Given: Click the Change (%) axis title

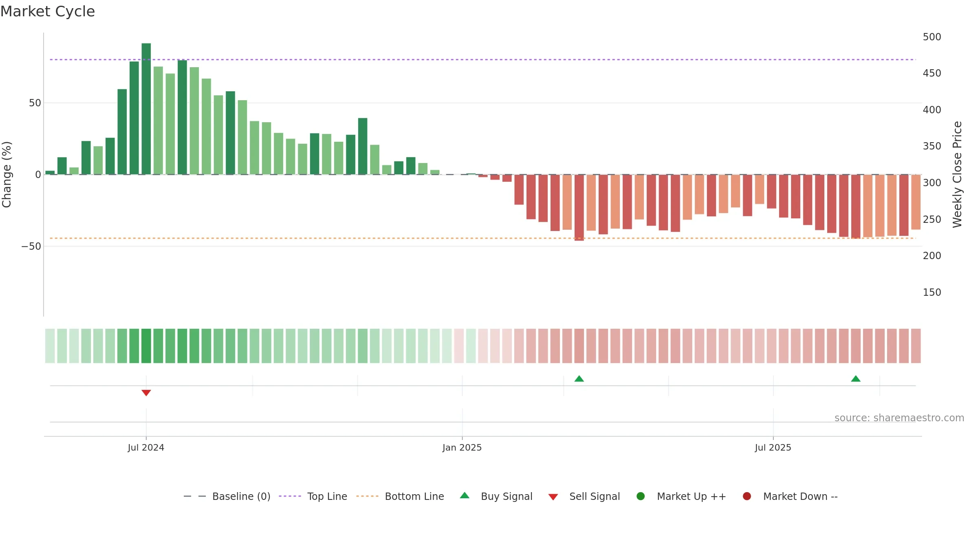Looking at the screenshot, I should pyautogui.click(x=7, y=174).
